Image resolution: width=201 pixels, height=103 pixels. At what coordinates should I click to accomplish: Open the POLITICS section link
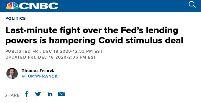point(15,18)
